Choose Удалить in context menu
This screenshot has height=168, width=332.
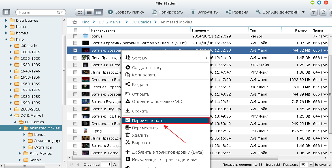[x=166, y=135]
